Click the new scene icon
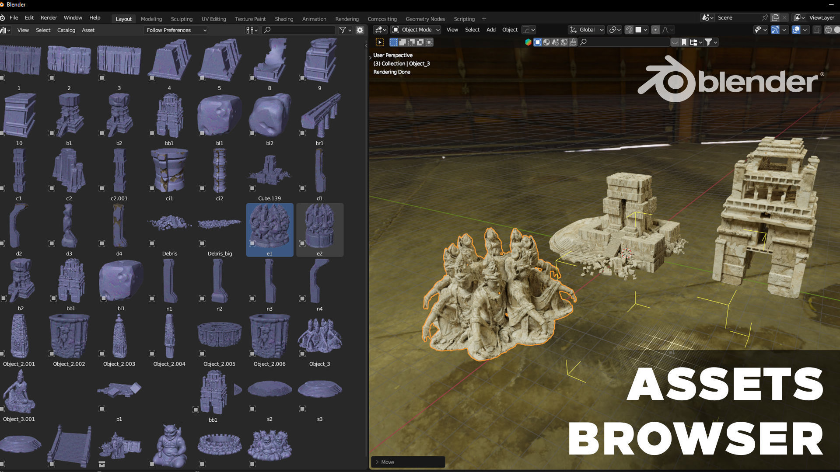Image resolution: width=840 pixels, height=472 pixels. [775, 17]
